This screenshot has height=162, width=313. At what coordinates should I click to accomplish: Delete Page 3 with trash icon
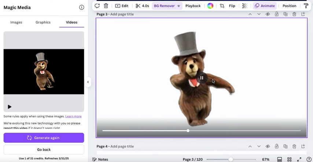pos(294,14)
